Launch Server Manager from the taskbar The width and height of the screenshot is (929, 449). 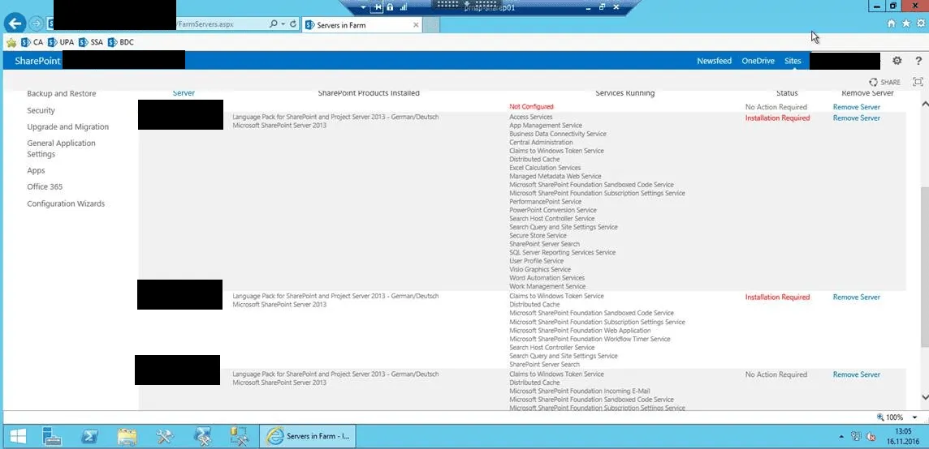[x=52, y=437]
